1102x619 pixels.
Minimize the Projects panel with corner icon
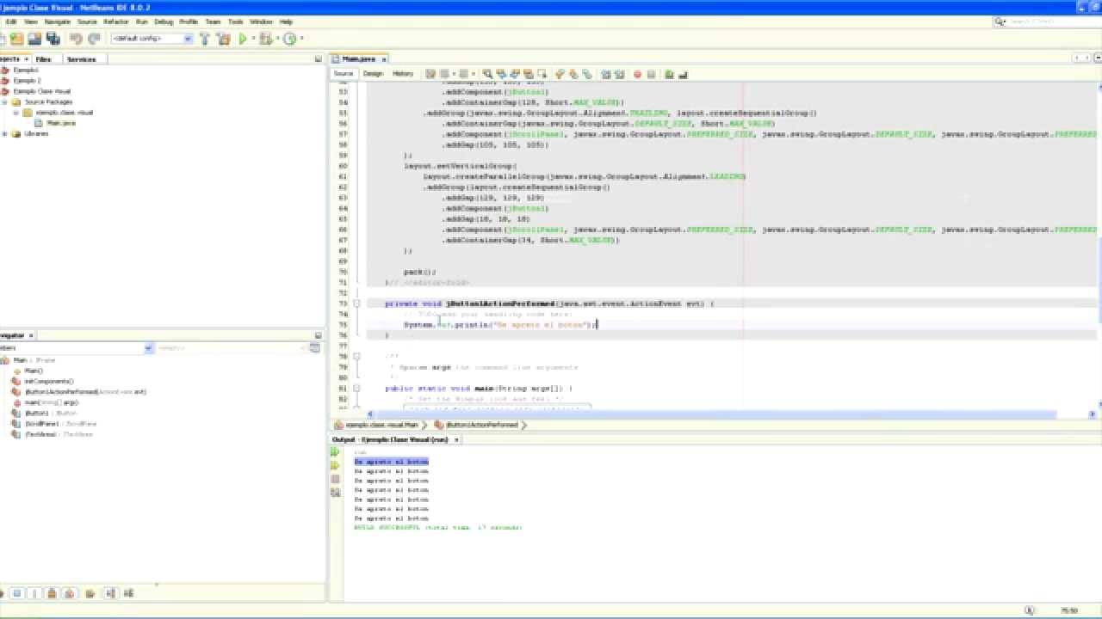[x=318, y=58]
